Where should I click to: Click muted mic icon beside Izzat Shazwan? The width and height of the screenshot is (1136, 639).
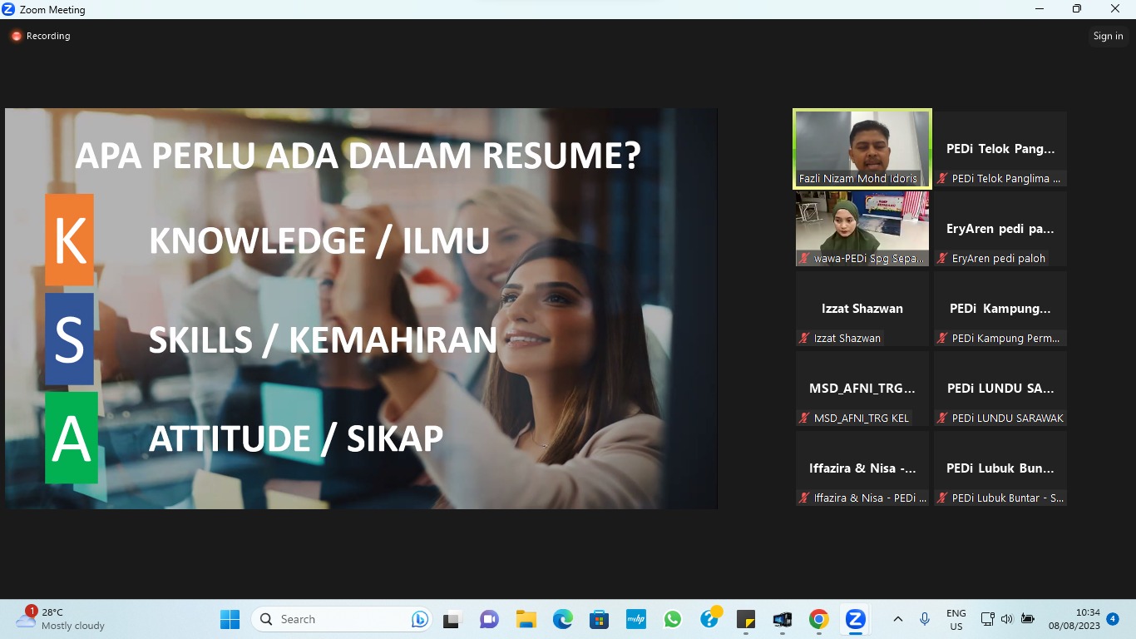[x=804, y=338]
